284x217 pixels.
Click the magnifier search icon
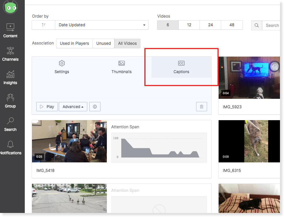click(257, 25)
